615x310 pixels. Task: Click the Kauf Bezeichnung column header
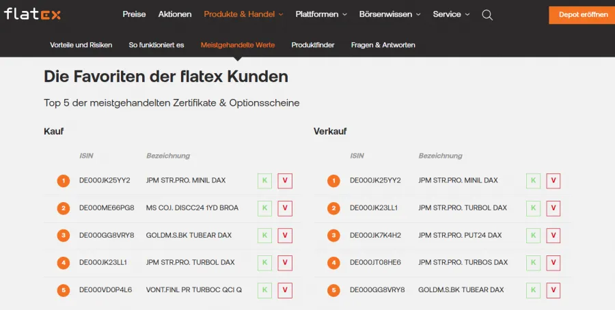[168, 156]
